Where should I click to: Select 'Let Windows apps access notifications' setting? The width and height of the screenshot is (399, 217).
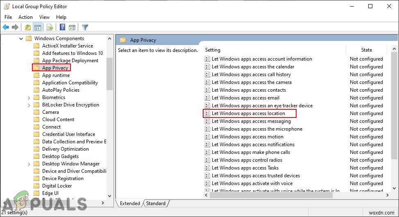tap(253, 145)
